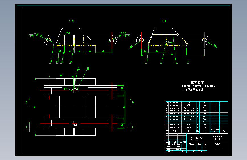Click the right pin hole in B-B view
The height and width of the screenshot is (160, 247).
pos(205,40)
